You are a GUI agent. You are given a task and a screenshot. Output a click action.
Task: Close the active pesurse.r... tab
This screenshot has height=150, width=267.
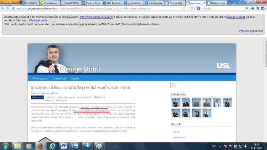tap(204, 3)
